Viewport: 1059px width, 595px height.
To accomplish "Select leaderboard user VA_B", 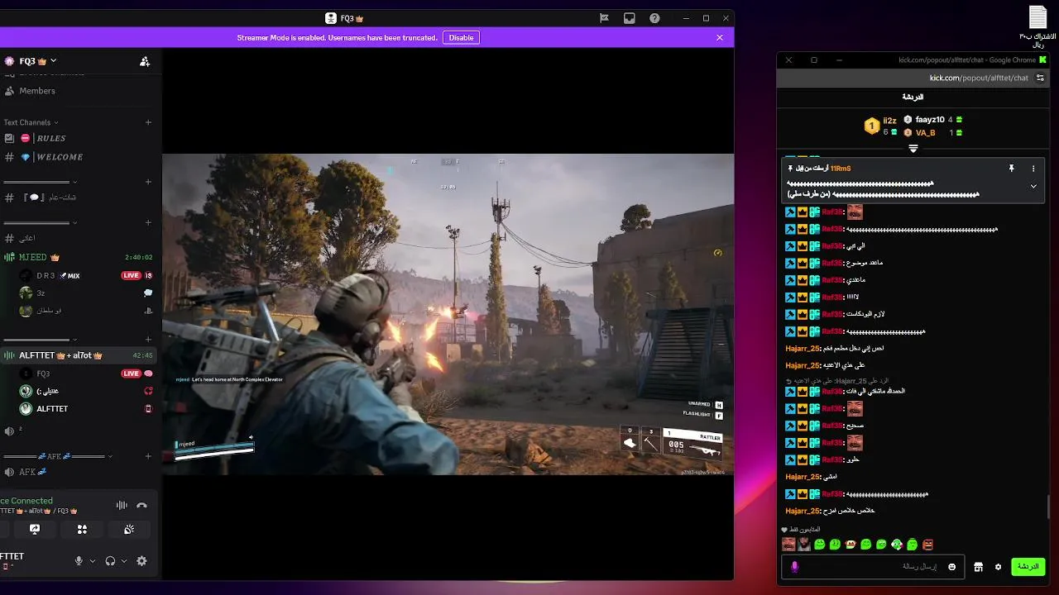I will coord(925,132).
